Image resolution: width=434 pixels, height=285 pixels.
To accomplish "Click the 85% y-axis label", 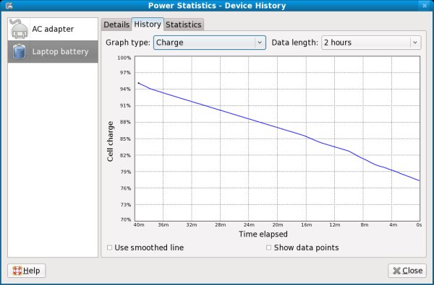I will pos(125,139).
